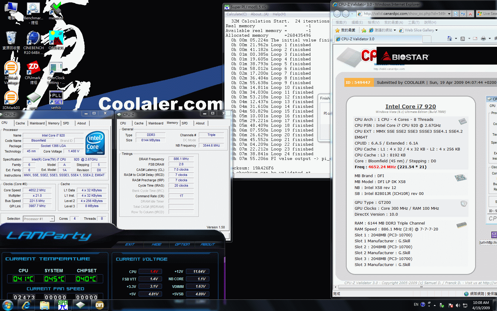
Task: Click HIDE in the LANParty panel
Action: [x=156, y=244]
